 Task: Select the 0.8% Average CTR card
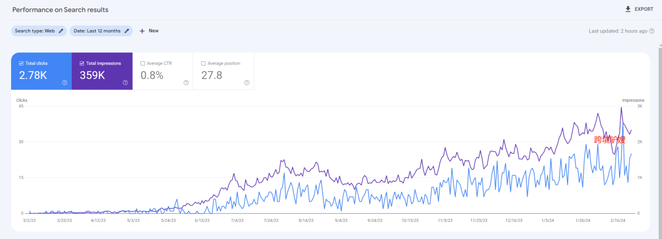point(163,71)
